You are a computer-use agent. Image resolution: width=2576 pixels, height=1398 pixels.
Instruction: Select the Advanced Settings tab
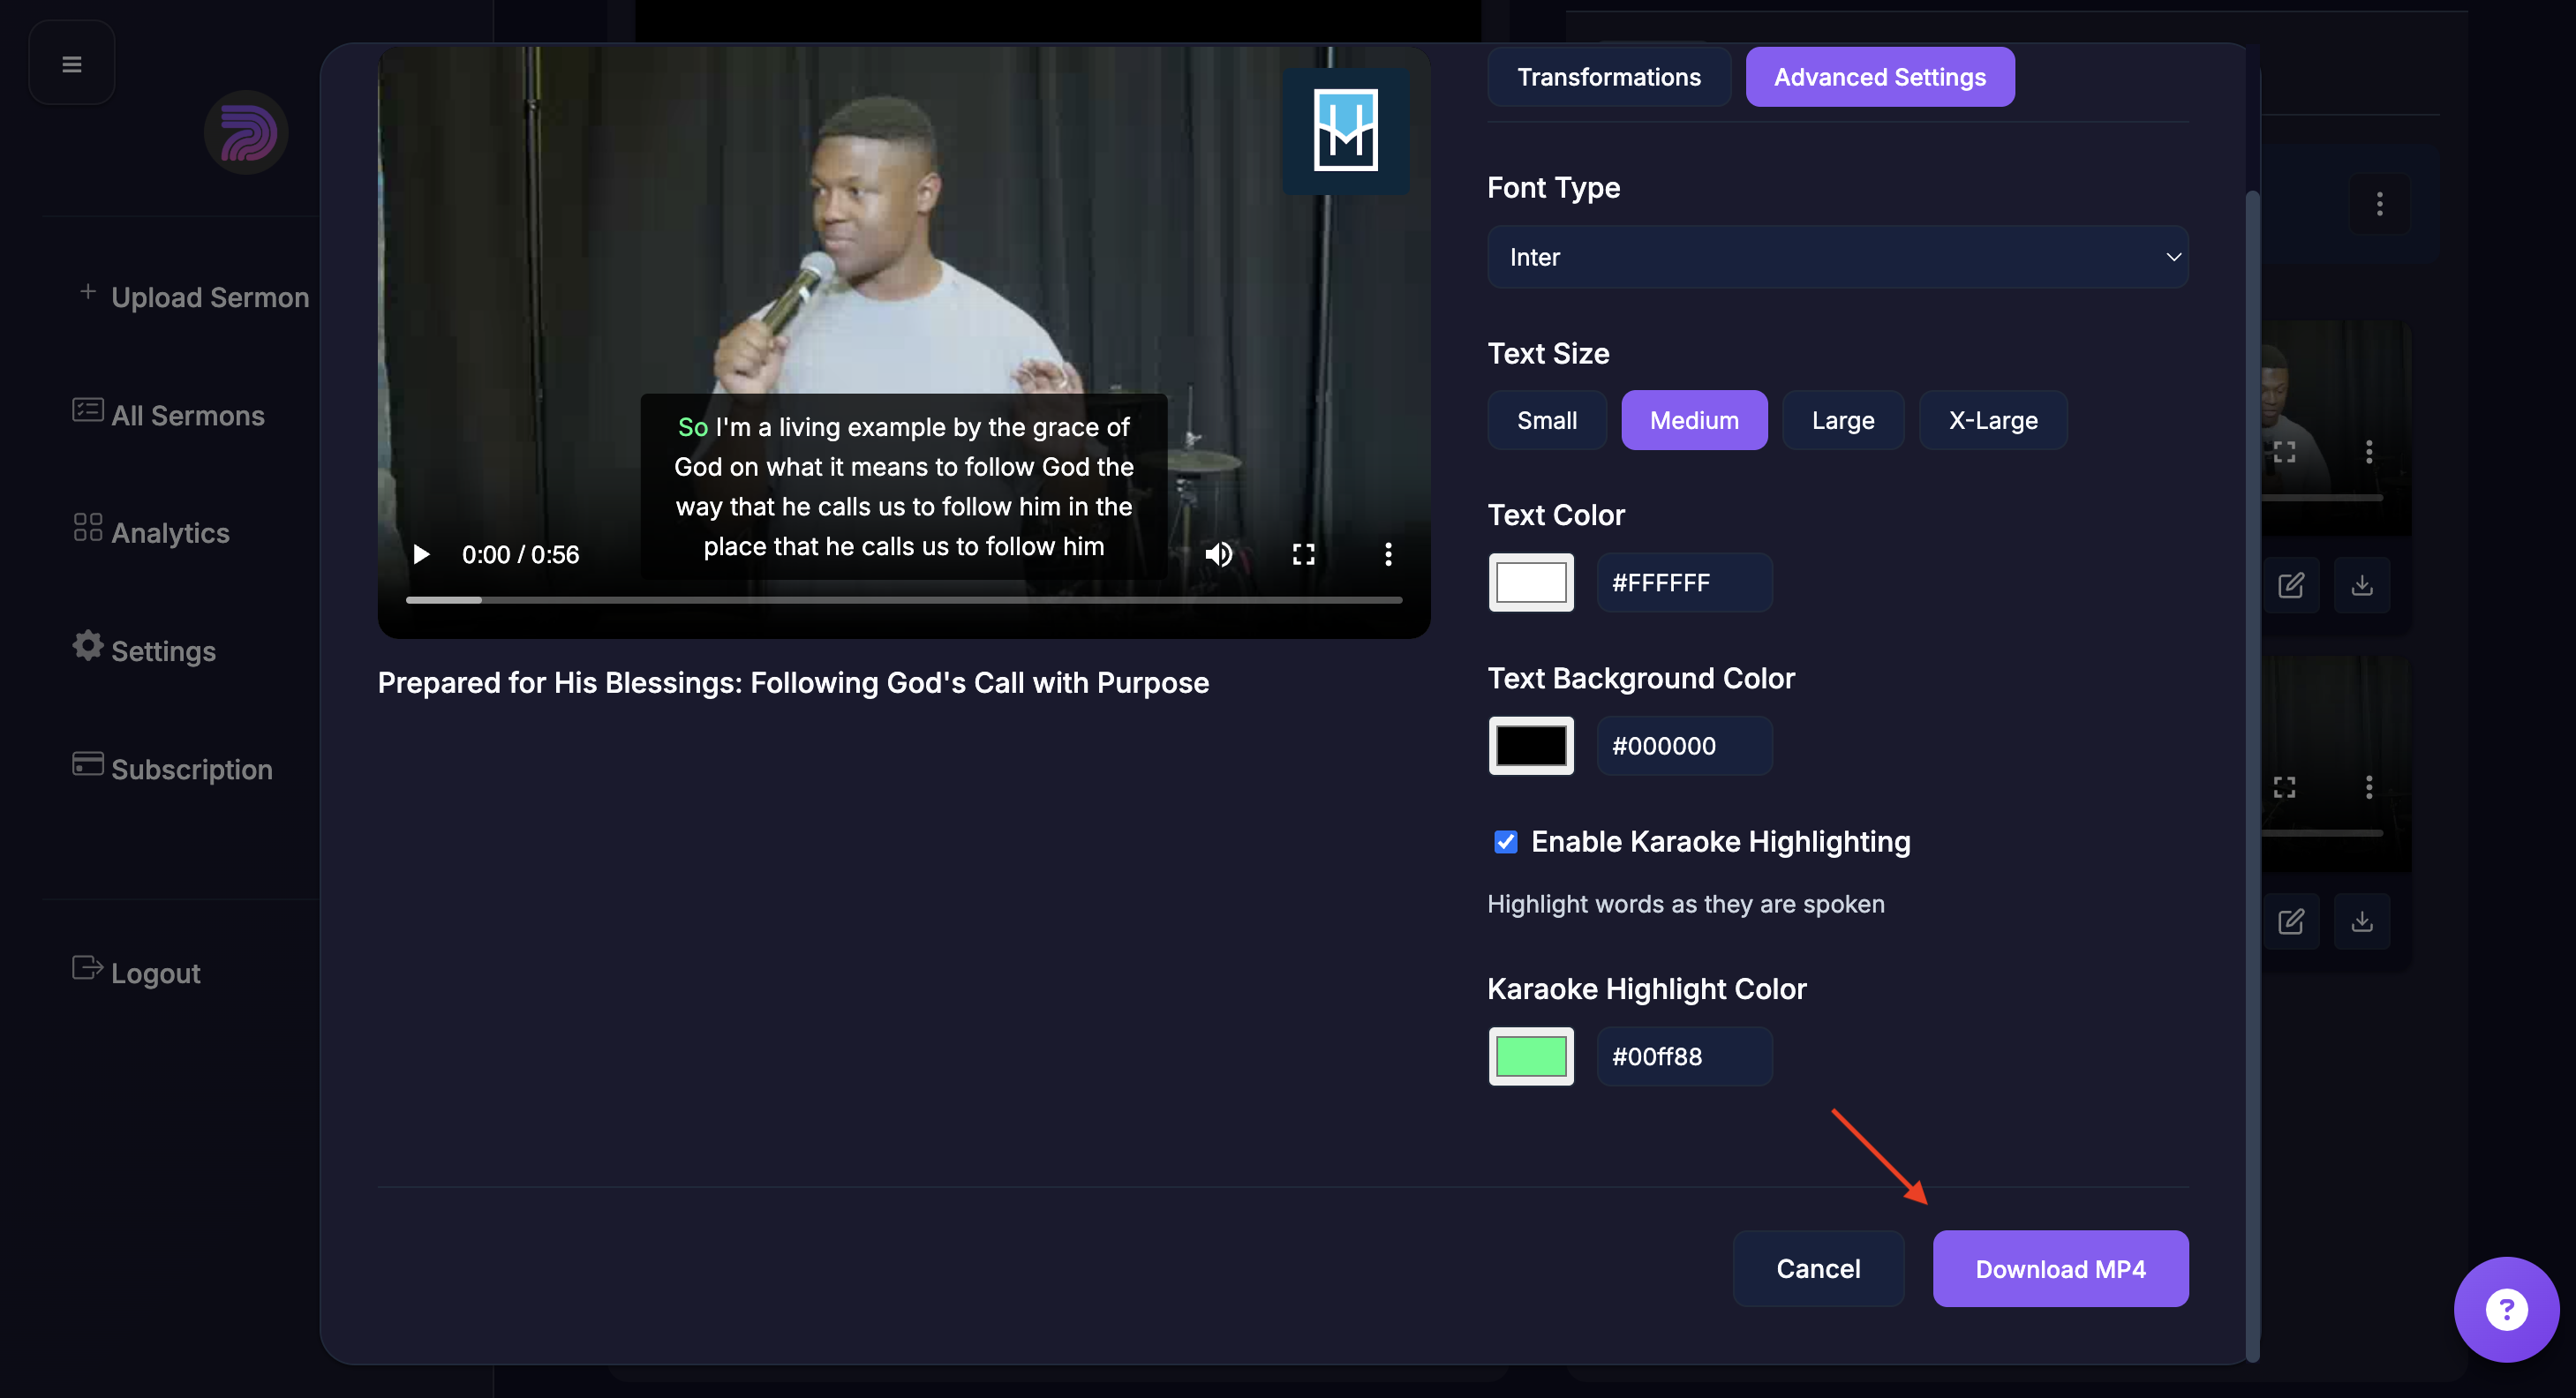click(1879, 77)
